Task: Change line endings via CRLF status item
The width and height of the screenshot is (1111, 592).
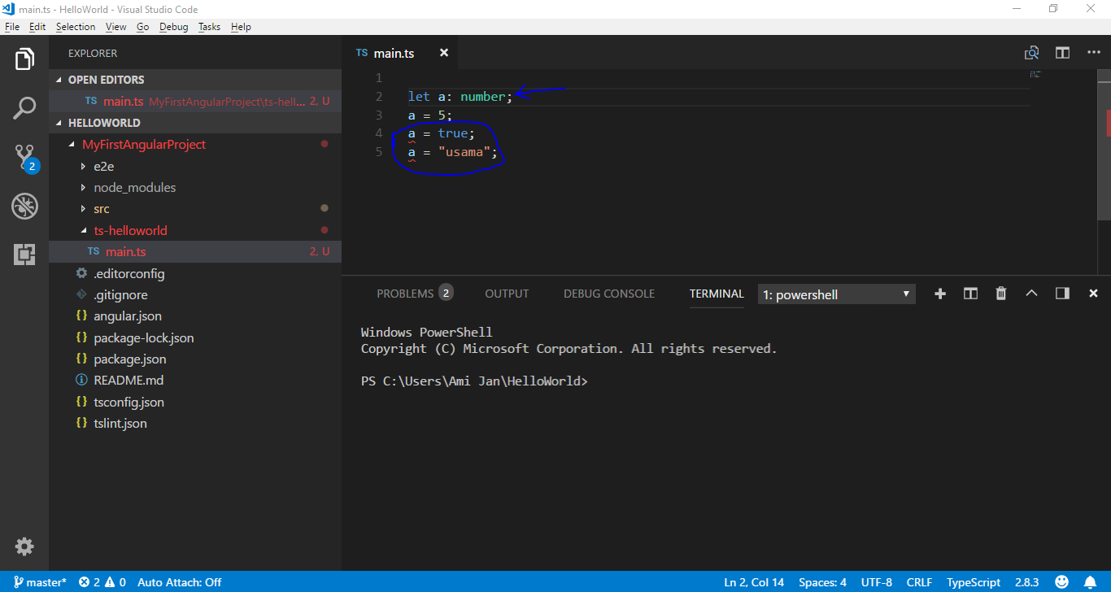Action: point(919,582)
